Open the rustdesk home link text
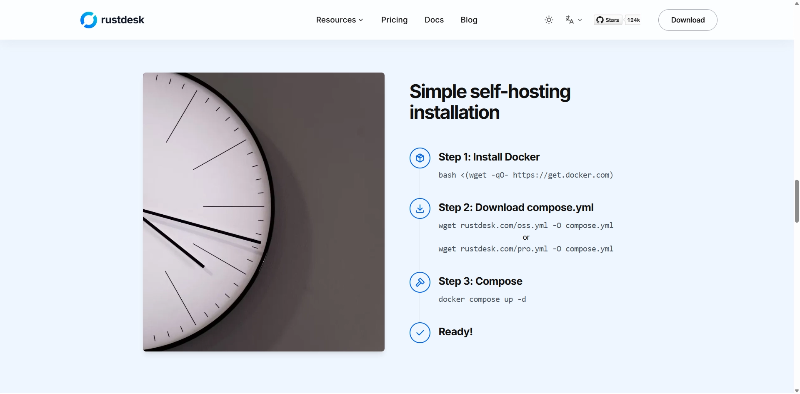 pos(122,20)
